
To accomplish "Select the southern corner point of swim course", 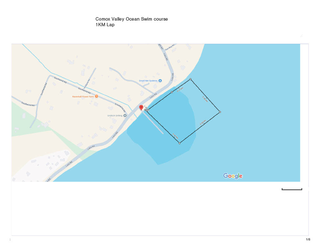I will click(x=180, y=143).
